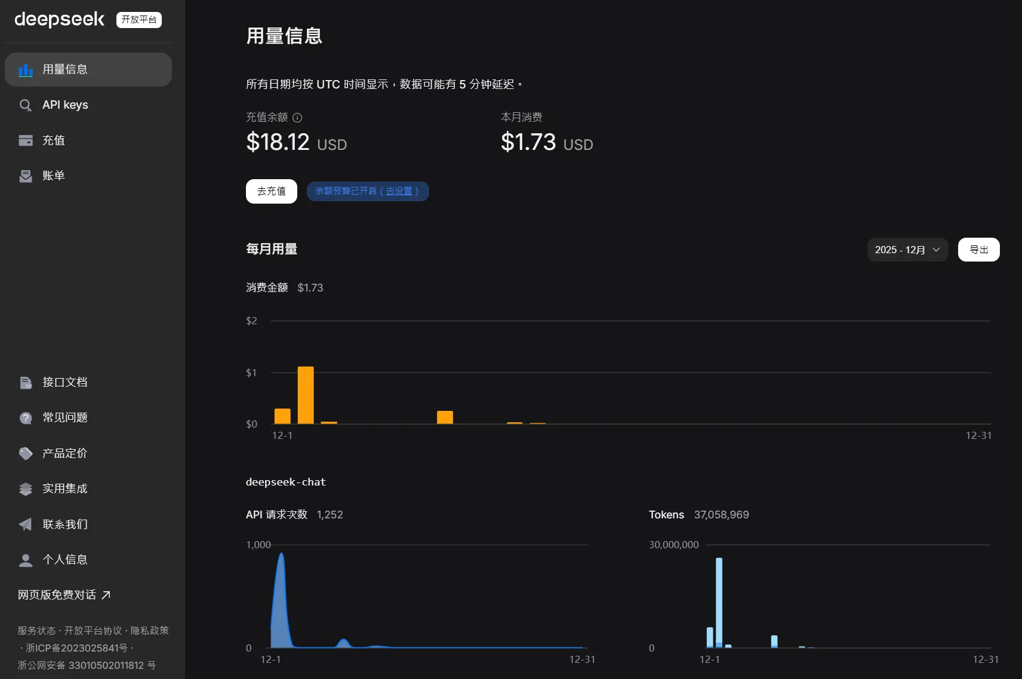Click the deepseek logo at top left

[x=60, y=20]
